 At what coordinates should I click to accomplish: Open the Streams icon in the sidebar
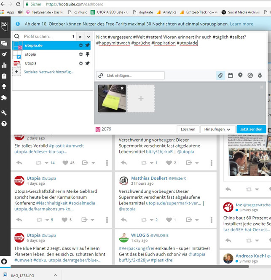tap(4, 43)
